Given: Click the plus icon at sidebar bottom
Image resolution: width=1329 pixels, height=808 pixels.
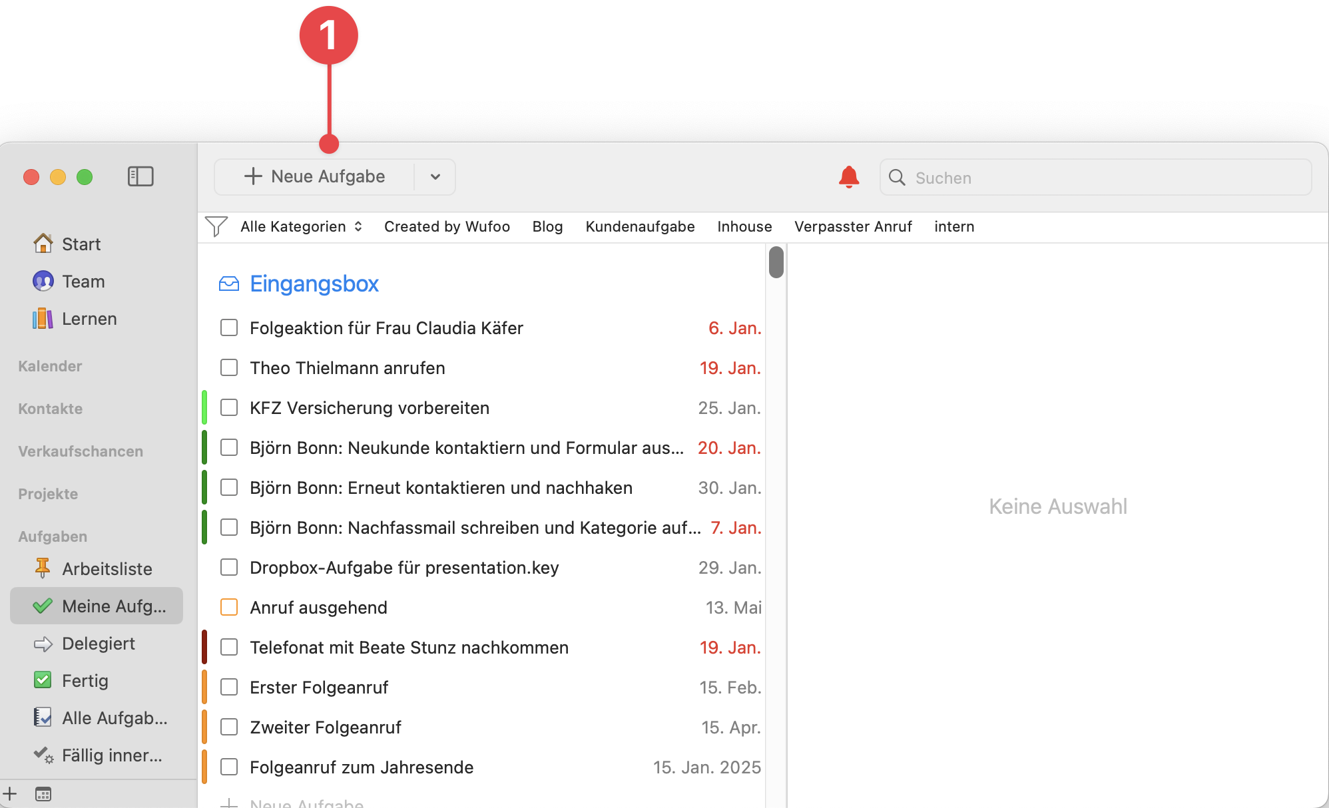Looking at the screenshot, I should click(x=10, y=793).
